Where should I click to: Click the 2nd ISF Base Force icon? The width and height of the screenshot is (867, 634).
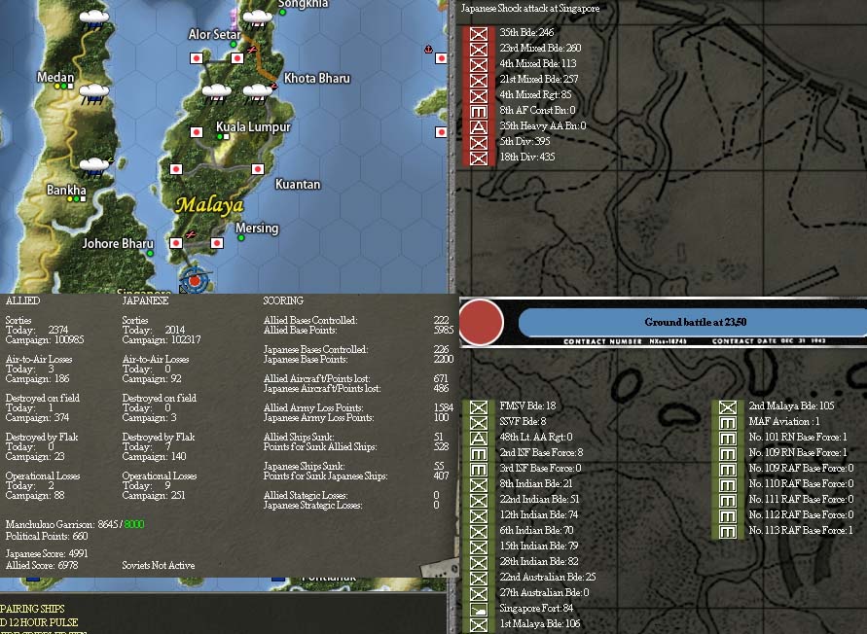[x=479, y=453]
